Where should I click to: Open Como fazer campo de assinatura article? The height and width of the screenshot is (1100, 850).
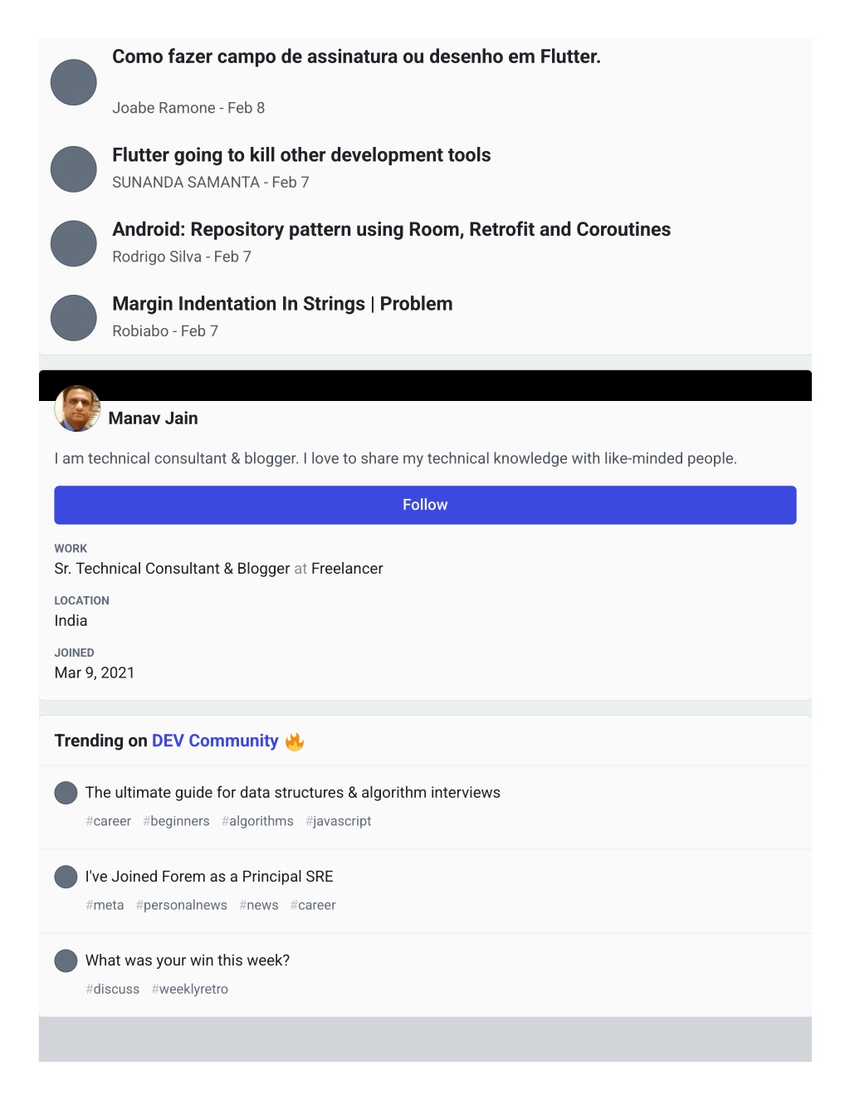[356, 56]
